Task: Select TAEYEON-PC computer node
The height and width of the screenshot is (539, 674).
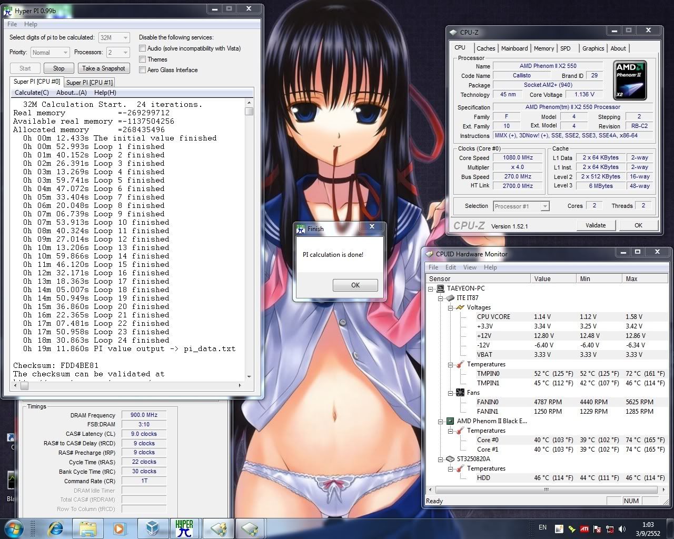Action: point(465,288)
